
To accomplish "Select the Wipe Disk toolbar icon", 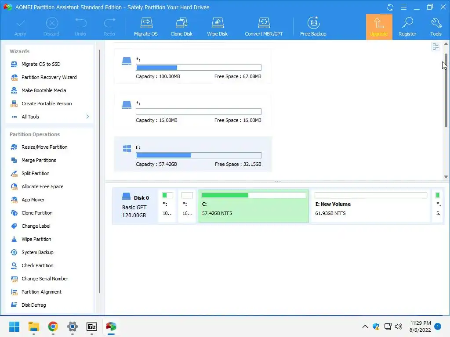I will [217, 27].
